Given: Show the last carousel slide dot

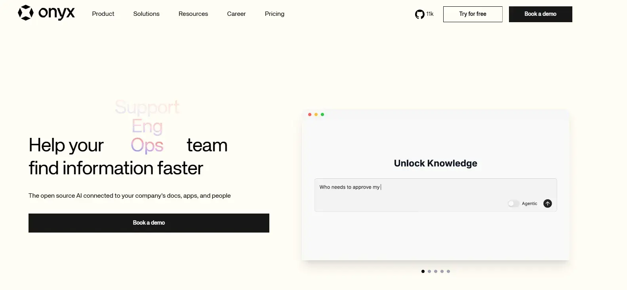Looking at the screenshot, I should (x=448, y=271).
